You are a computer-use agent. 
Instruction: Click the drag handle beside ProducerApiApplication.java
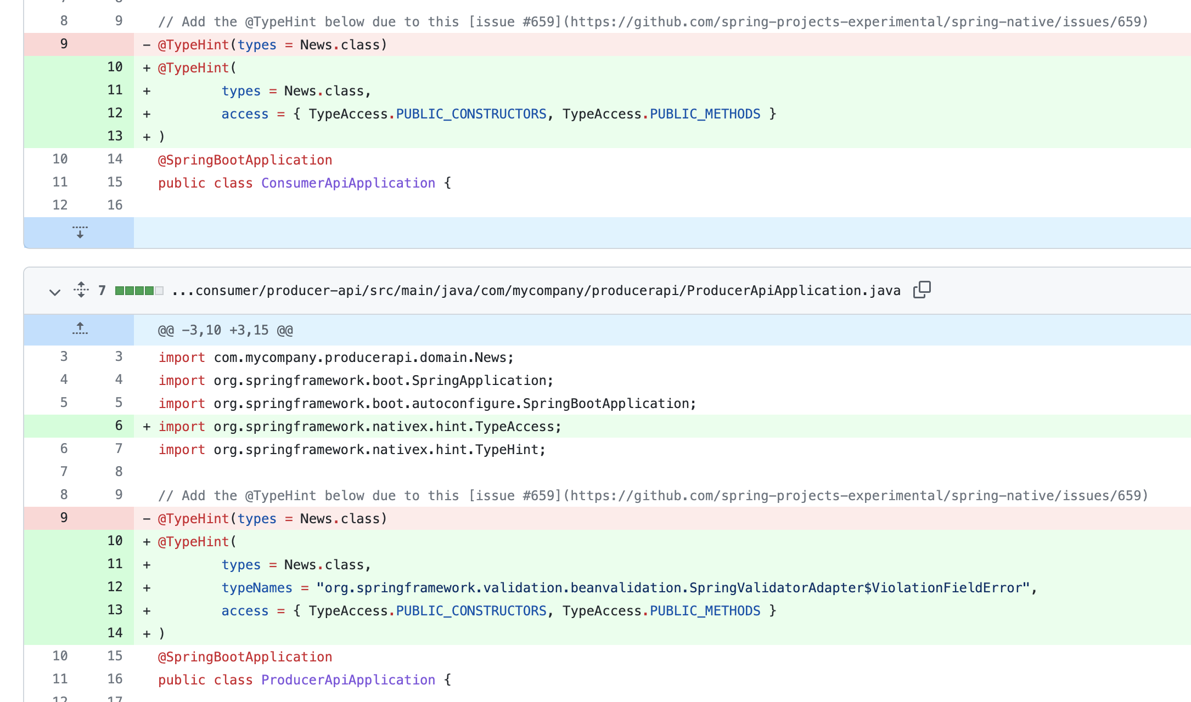[80, 291]
